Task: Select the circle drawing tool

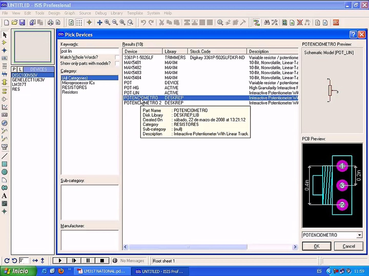Action: [4, 172]
